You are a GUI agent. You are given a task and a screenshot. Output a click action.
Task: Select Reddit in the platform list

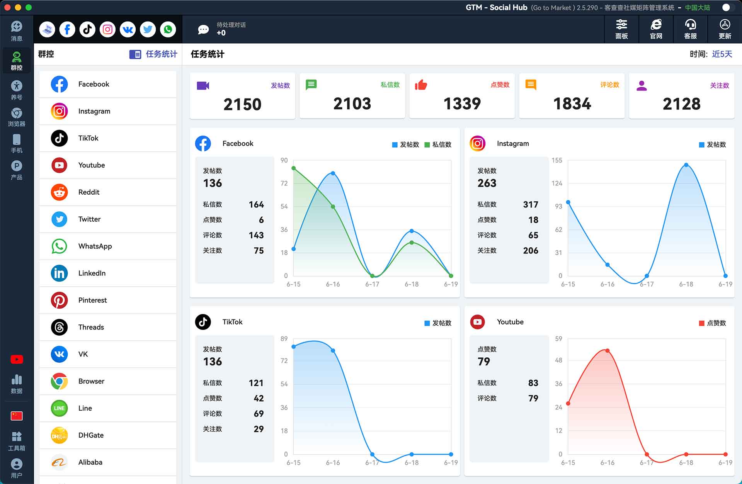[x=108, y=192]
